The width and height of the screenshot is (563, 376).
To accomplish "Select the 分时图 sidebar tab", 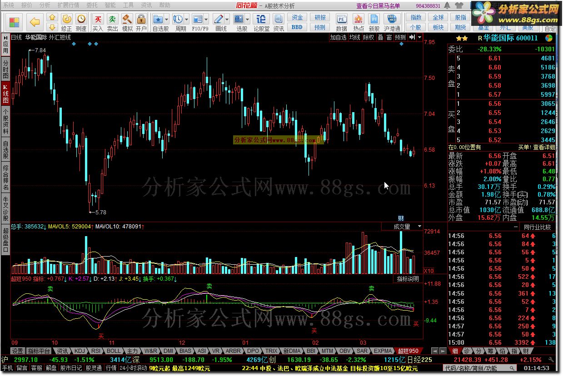I will 5,69.
